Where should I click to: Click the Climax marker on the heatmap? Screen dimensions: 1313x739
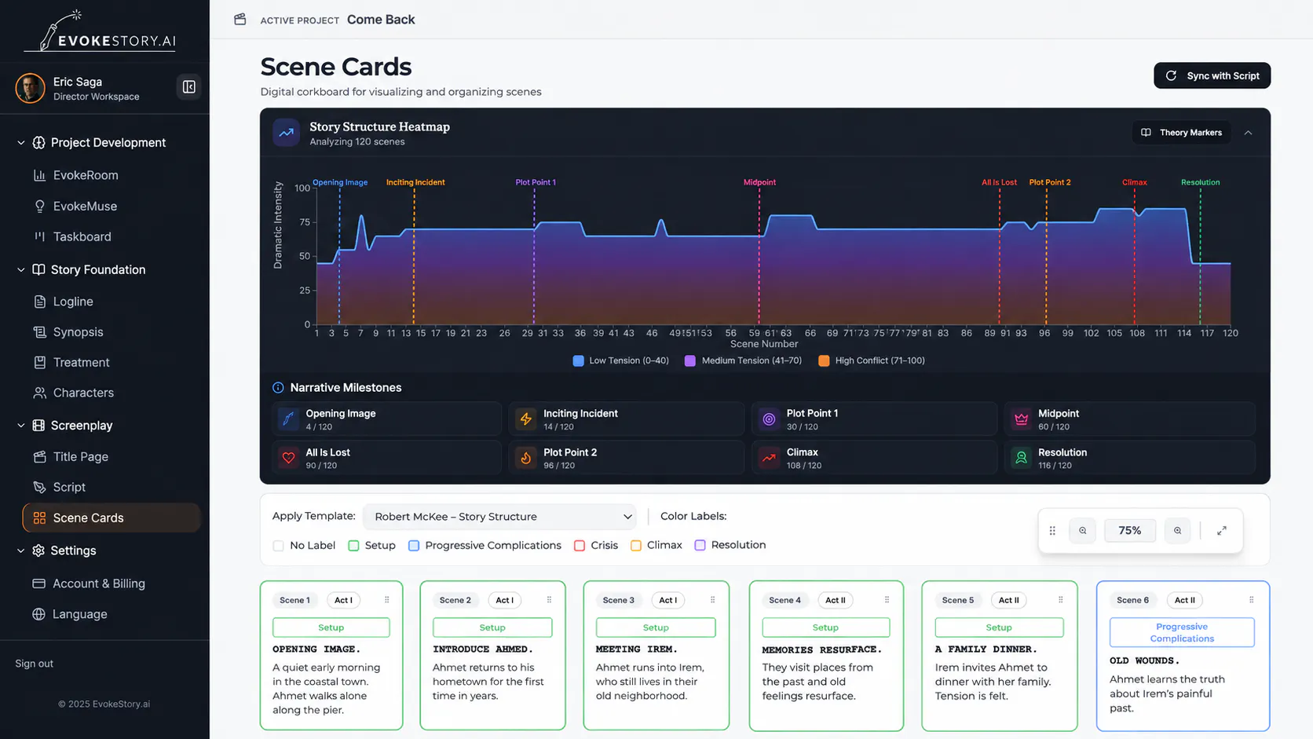1134,182
